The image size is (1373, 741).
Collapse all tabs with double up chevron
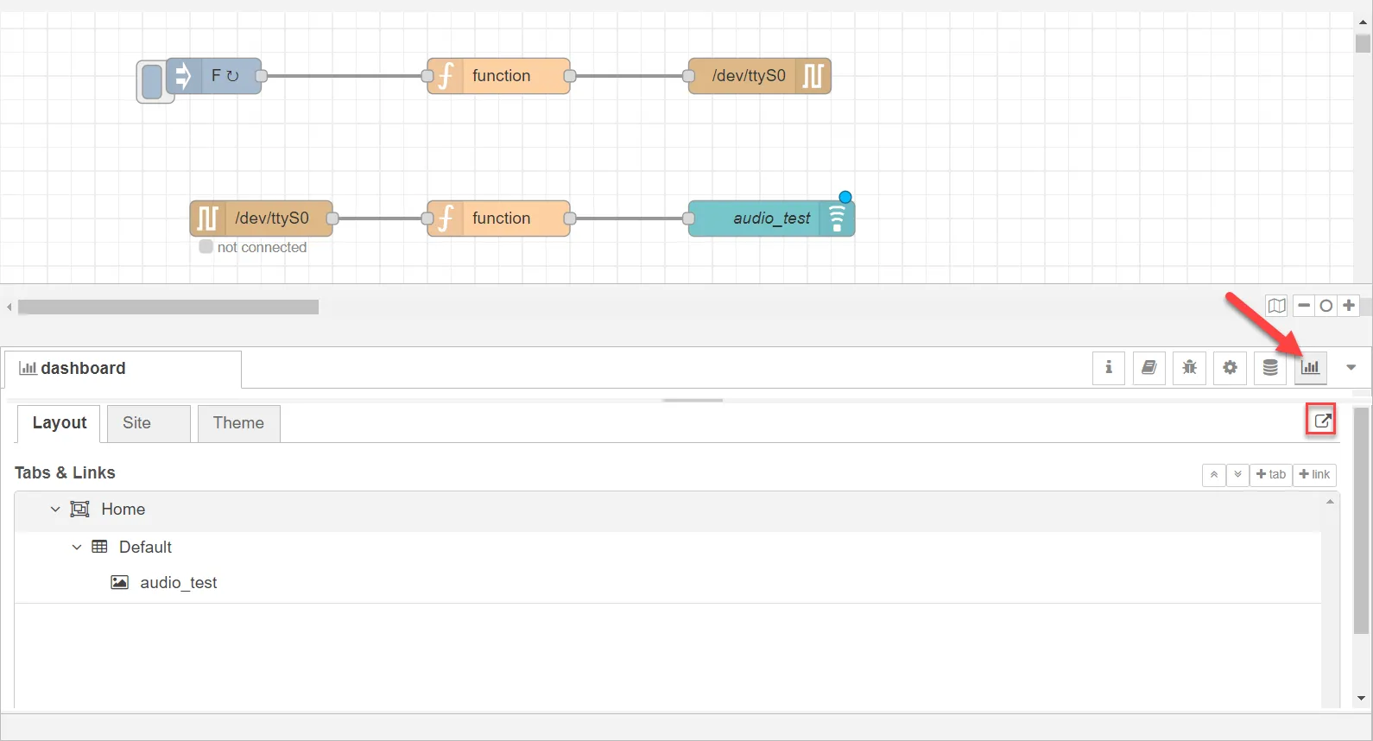pyautogui.click(x=1214, y=474)
